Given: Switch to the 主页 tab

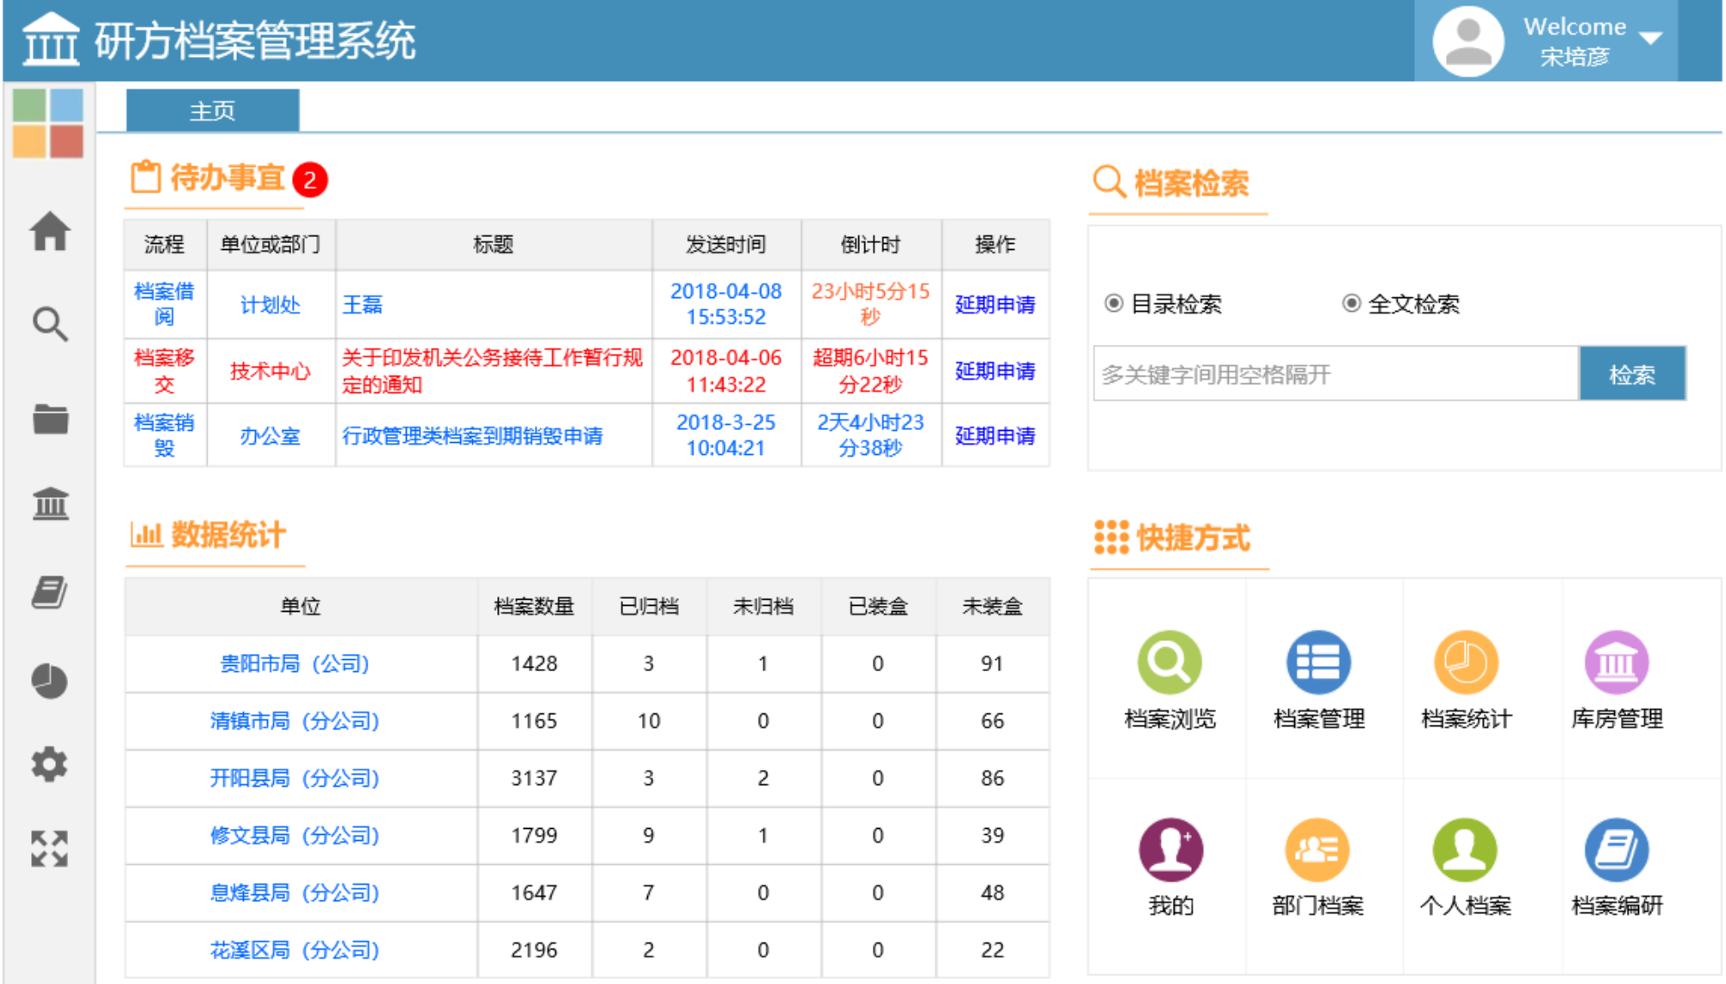Looking at the screenshot, I should click(x=213, y=110).
